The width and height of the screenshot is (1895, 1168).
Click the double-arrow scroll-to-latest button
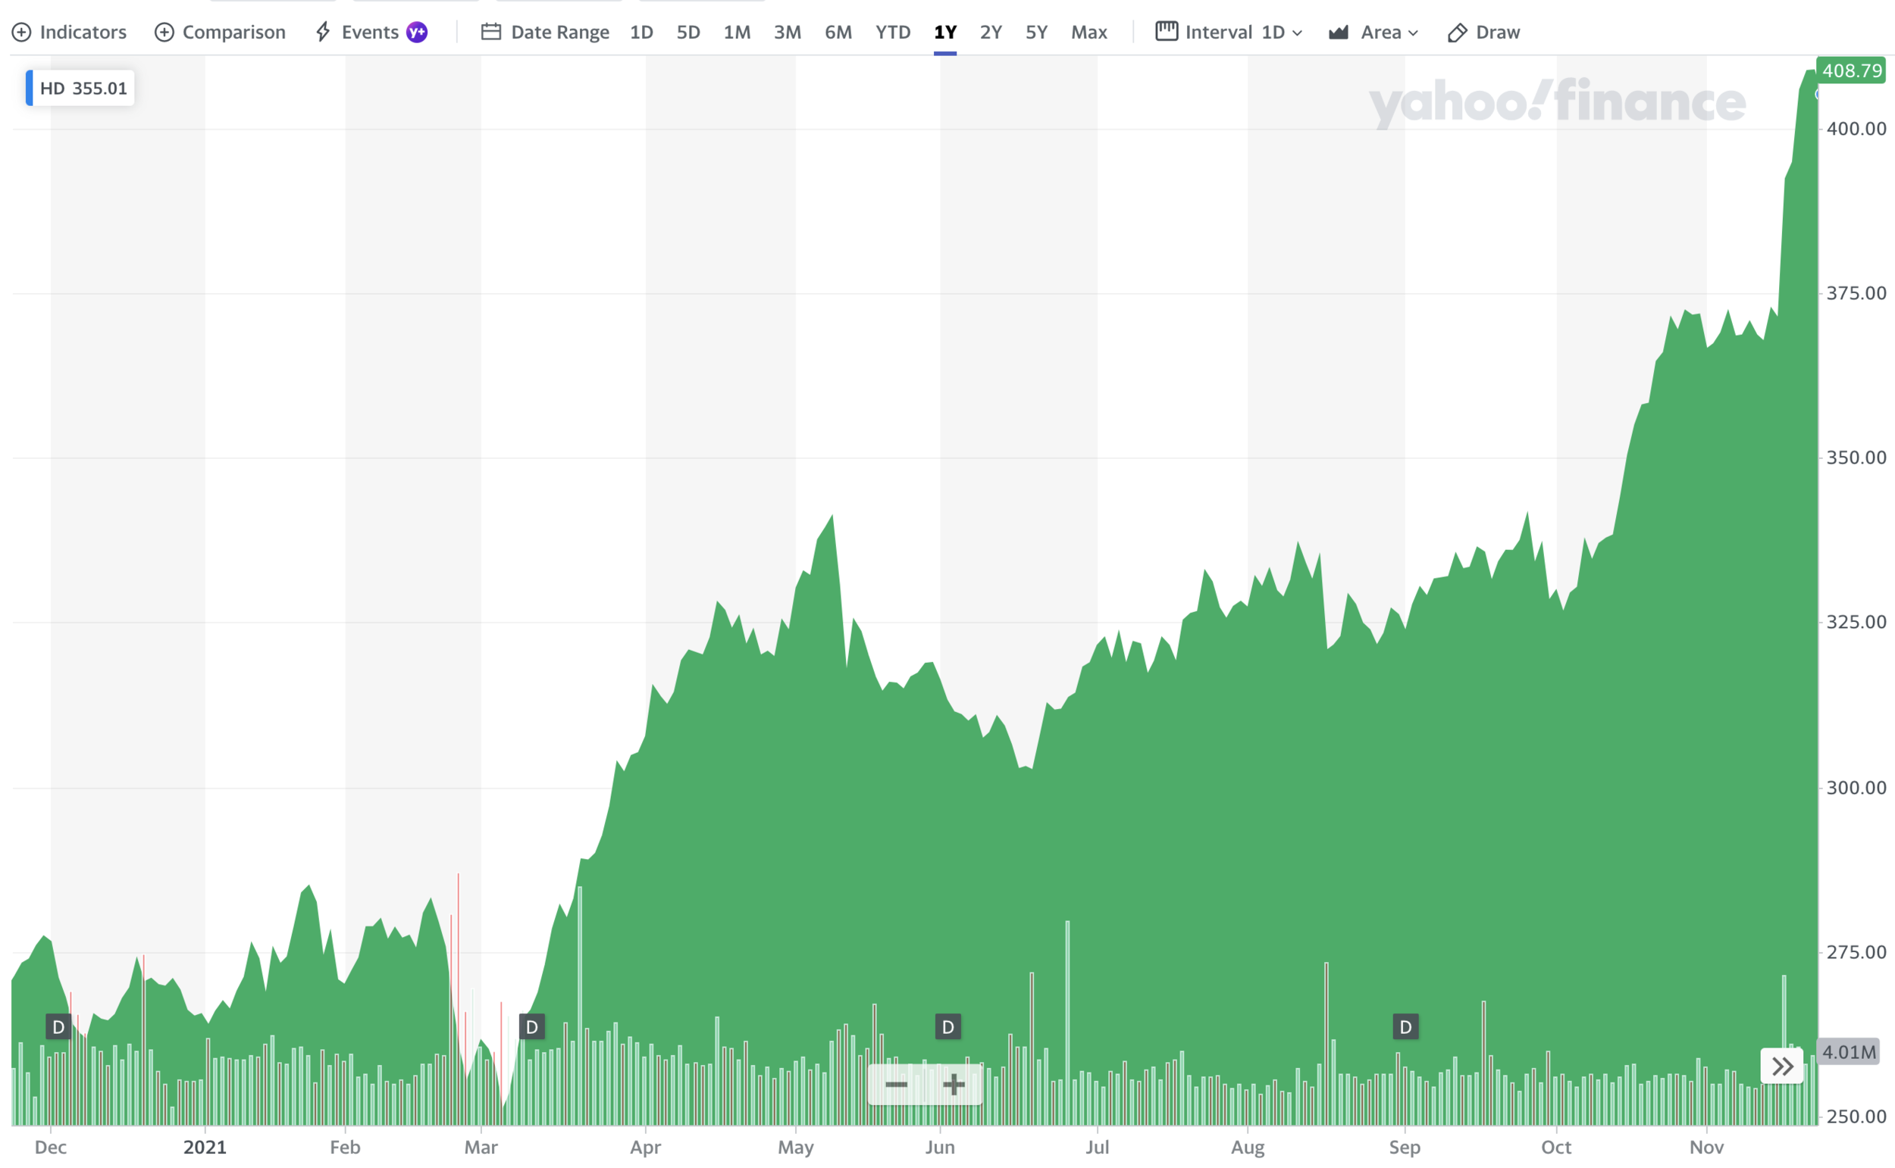pyautogui.click(x=1782, y=1067)
